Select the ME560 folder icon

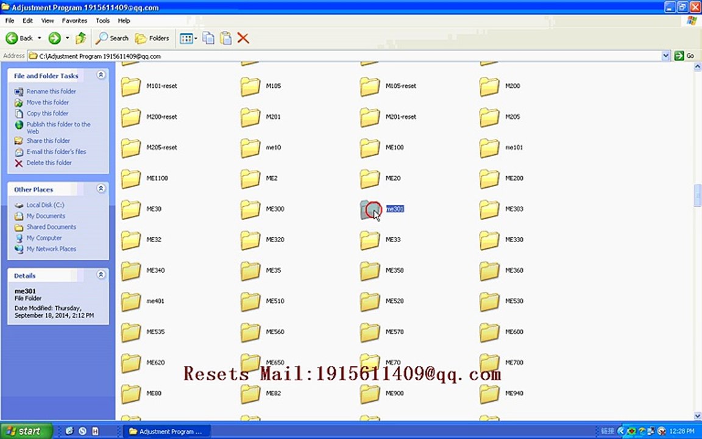pos(250,332)
